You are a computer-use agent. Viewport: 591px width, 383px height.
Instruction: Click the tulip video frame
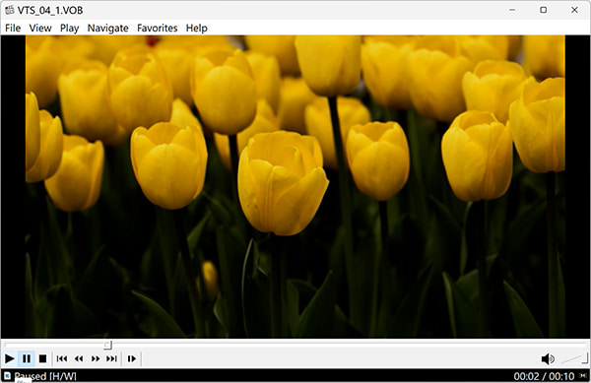coord(295,186)
